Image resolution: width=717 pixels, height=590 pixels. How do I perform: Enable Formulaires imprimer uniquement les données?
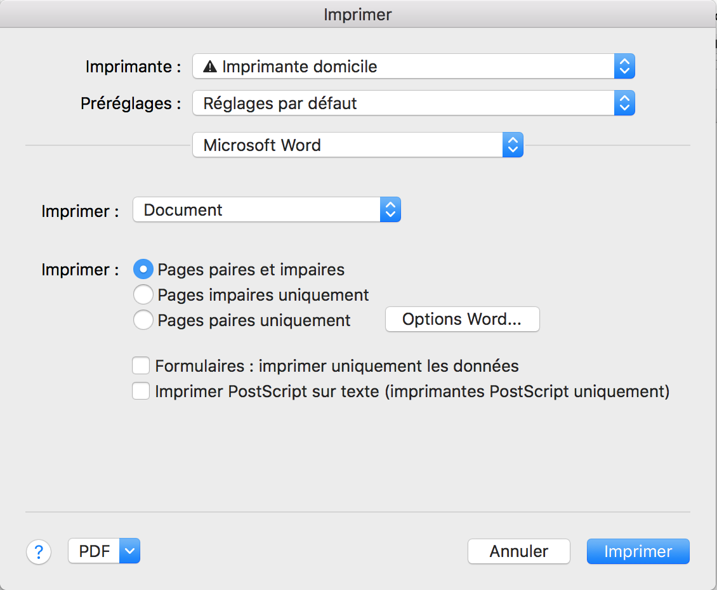point(141,366)
